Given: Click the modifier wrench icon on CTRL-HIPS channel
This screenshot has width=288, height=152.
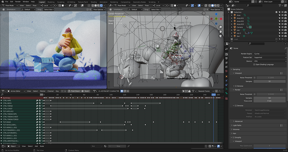Looking at the screenshot, I should (37, 101).
